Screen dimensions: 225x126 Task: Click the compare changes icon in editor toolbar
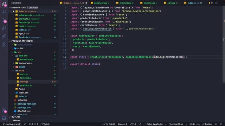tap(212, 3)
